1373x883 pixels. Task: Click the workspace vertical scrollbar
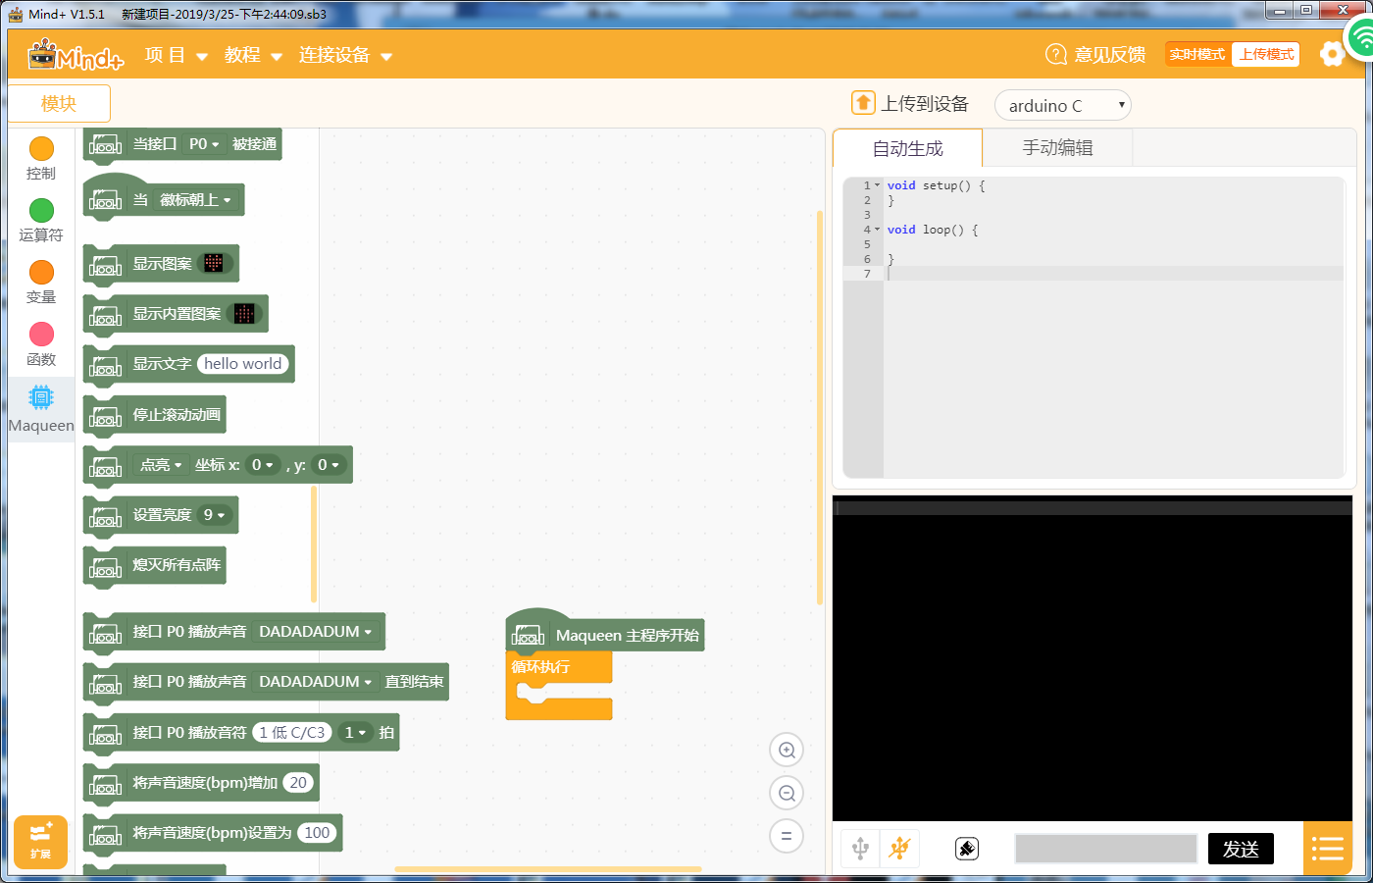pyautogui.click(x=819, y=408)
